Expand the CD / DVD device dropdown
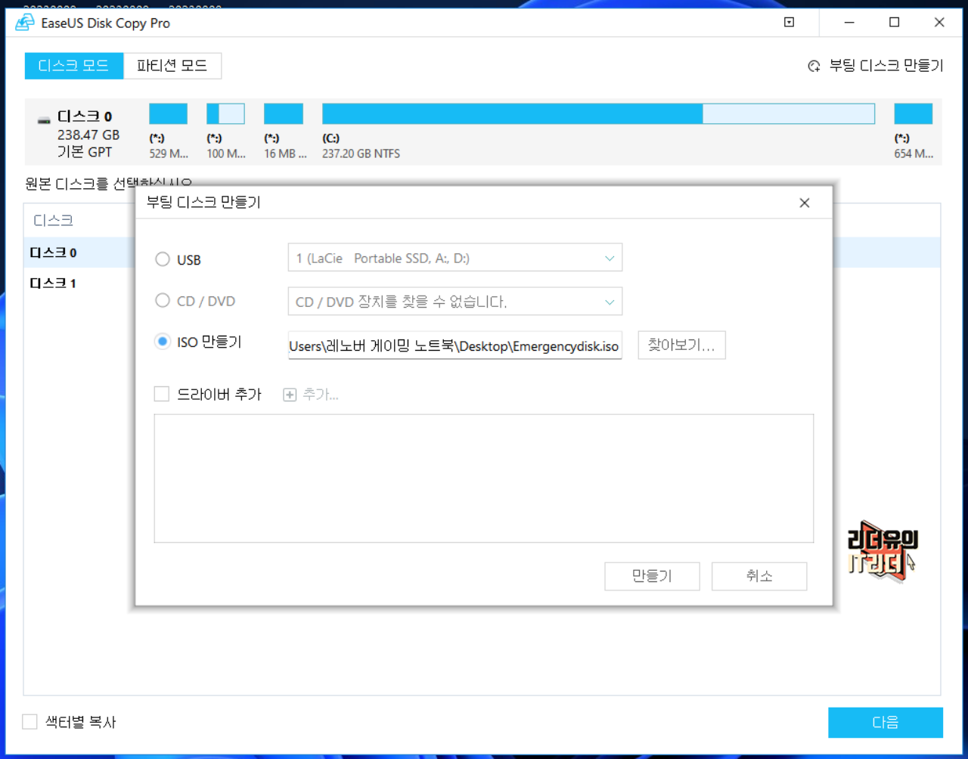This screenshot has height=759, width=968. [455, 302]
